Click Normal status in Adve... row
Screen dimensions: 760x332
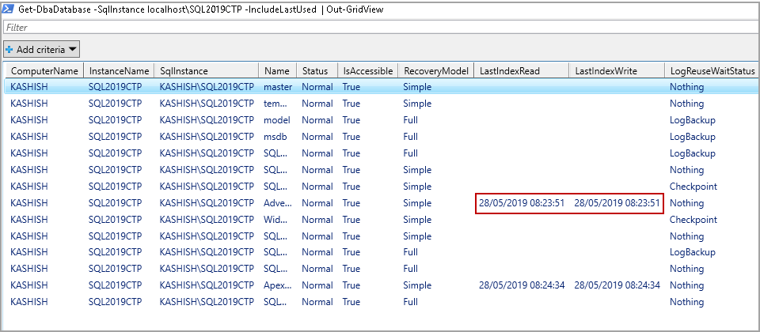pyautogui.click(x=317, y=203)
